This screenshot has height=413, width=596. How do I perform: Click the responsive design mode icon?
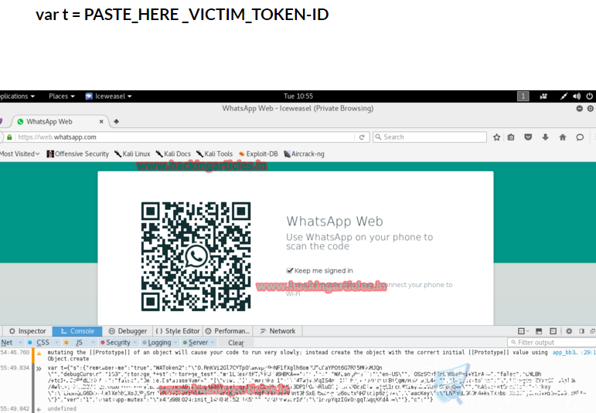pyautogui.click(x=553, y=331)
